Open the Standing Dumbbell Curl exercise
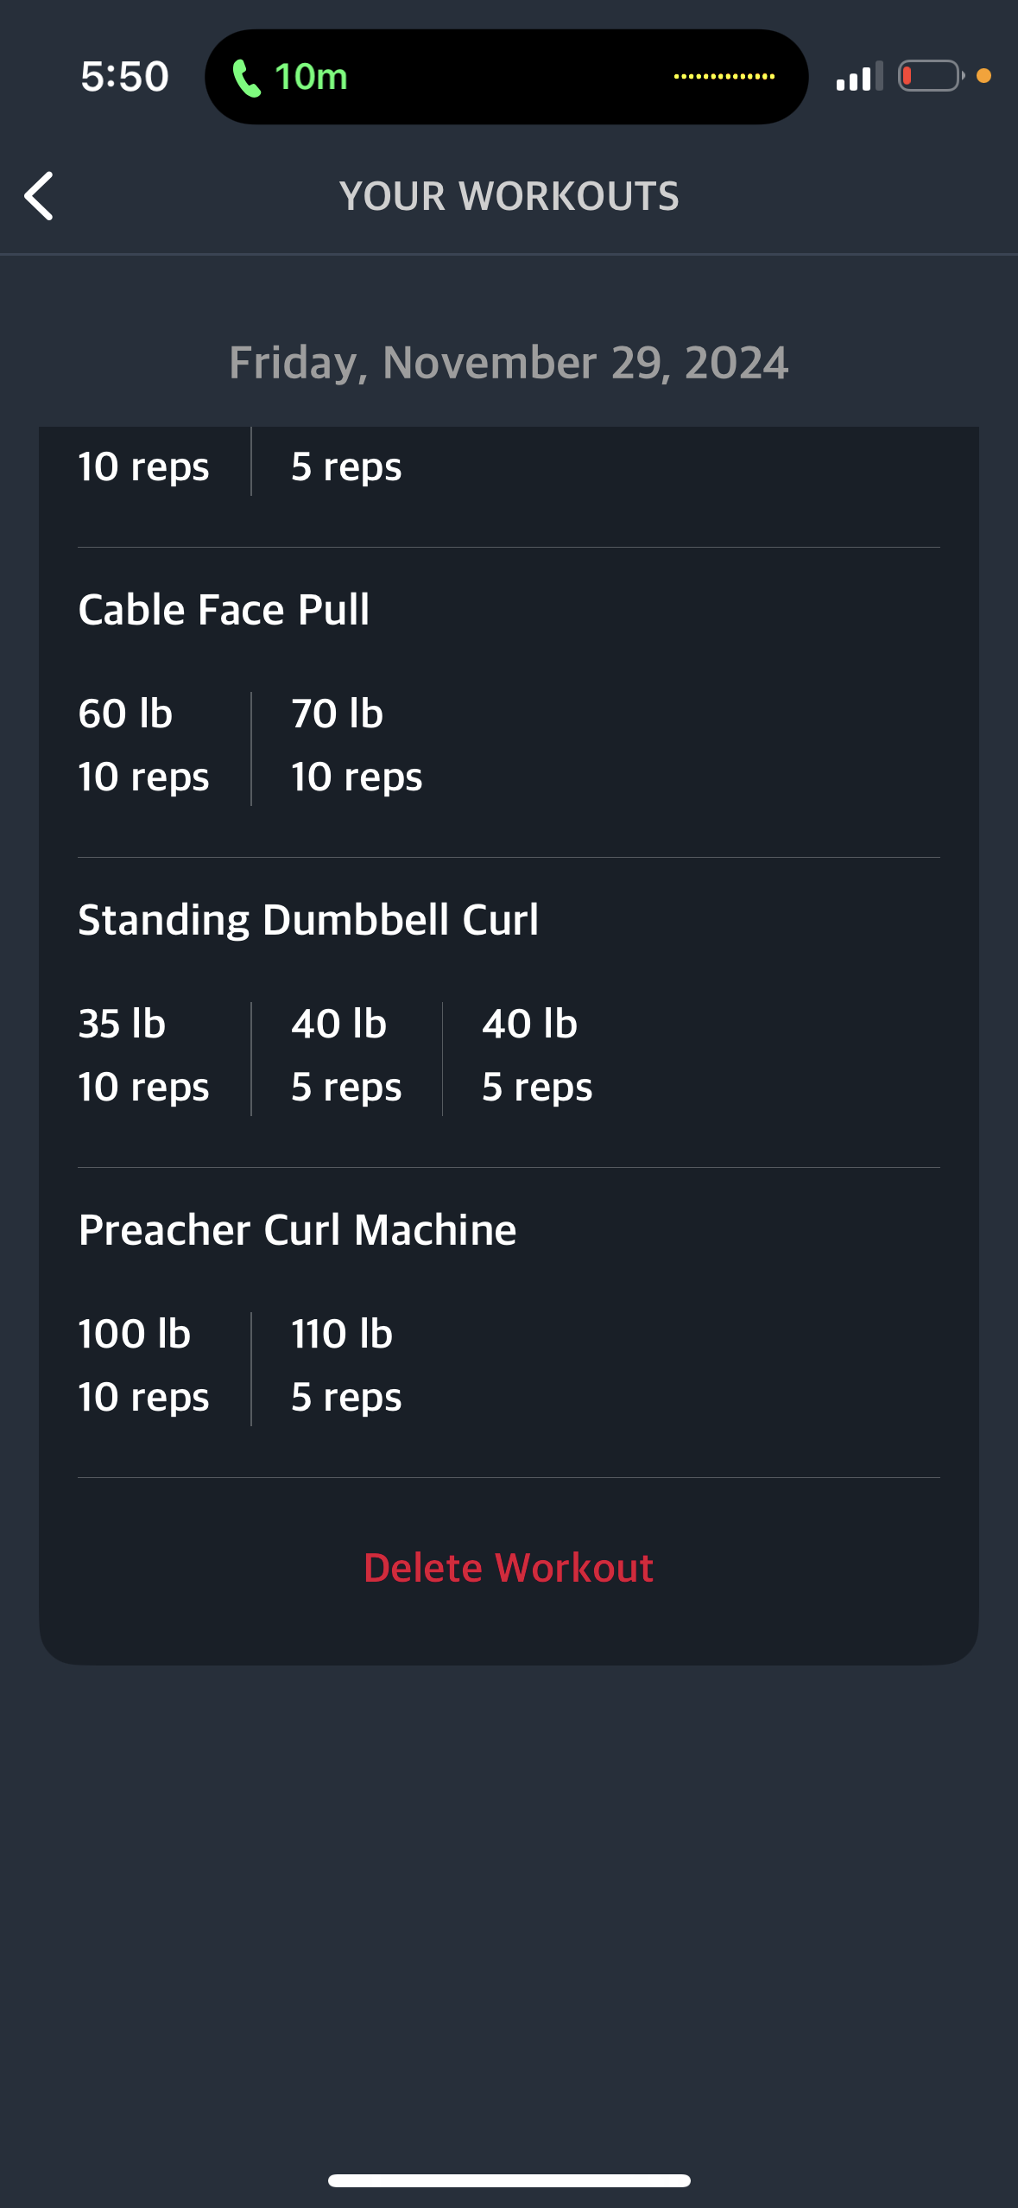 308,920
